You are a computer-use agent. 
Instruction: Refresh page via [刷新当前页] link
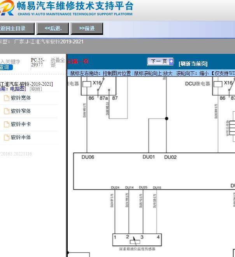(x=193, y=64)
